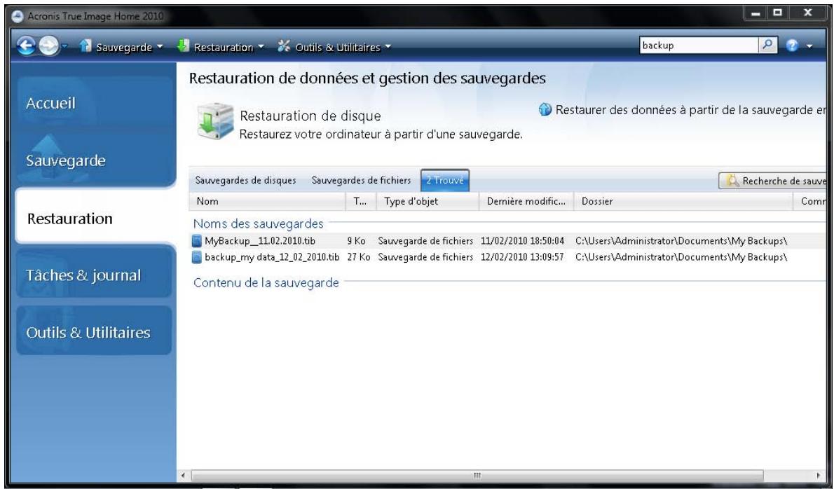Switch to Sauvegardes de disques tab
This screenshot has width=834, height=489.
[x=246, y=180]
